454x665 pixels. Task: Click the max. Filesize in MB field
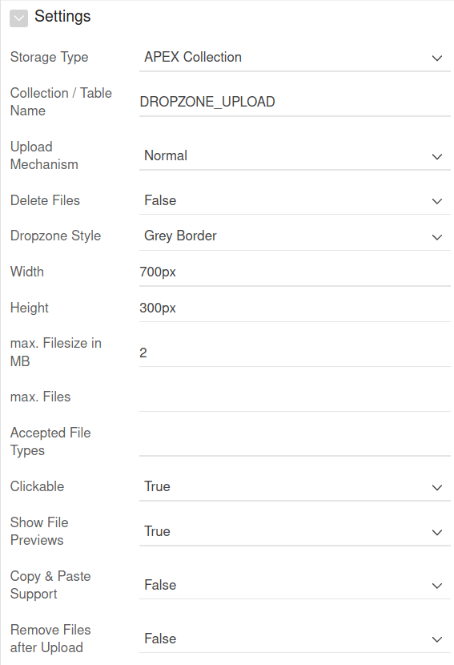coord(295,353)
